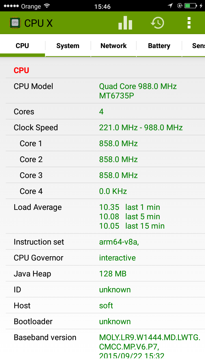The image size is (205, 364).
Task: Tap the location arrow status icon
Action: pyautogui.click(x=170, y=6)
